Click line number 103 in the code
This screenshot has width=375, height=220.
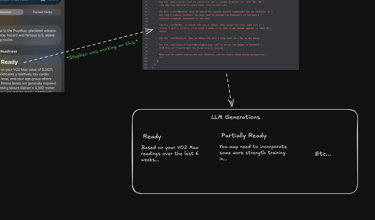tap(145, 67)
